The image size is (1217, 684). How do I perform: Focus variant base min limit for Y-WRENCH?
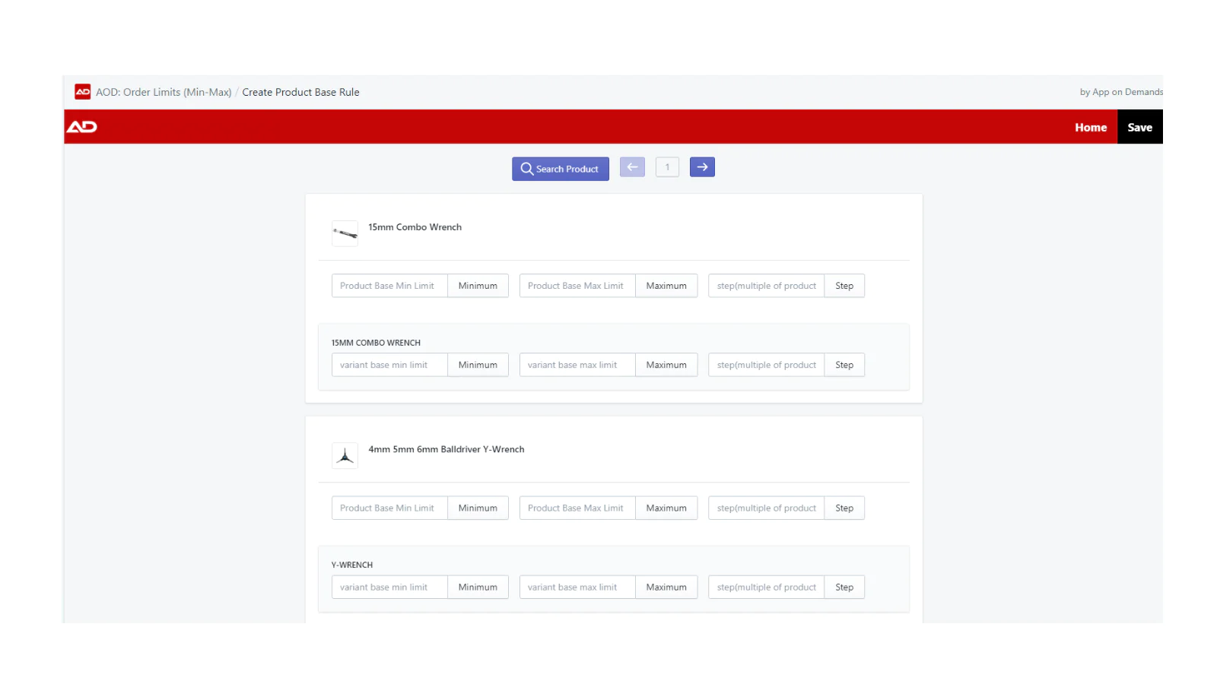(389, 587)
